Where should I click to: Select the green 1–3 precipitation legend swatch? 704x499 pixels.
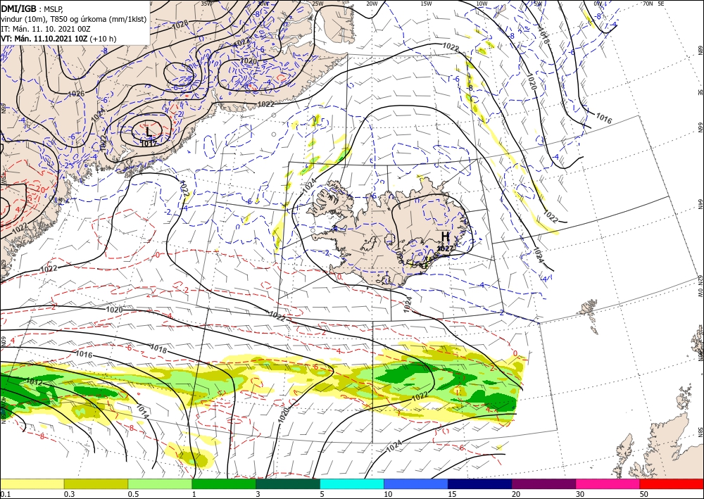[x=224, y=484]
